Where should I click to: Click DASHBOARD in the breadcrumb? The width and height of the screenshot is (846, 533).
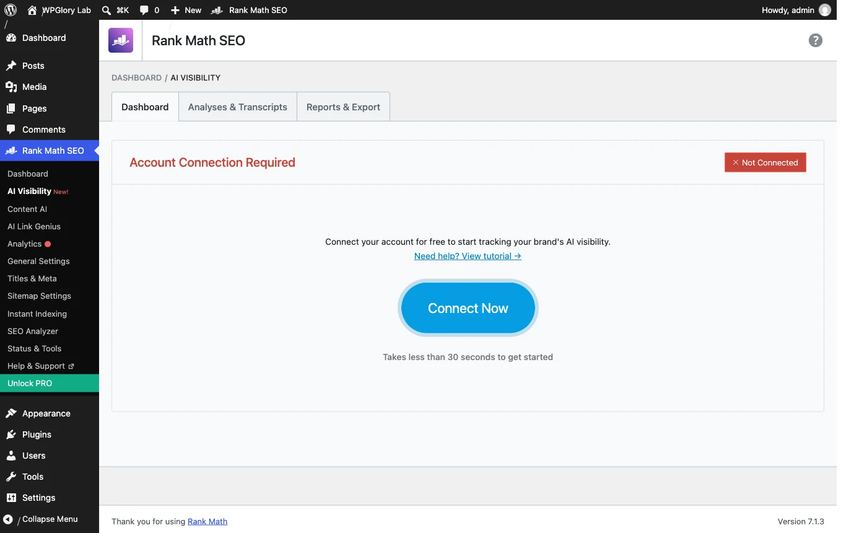tap(136, 77)
